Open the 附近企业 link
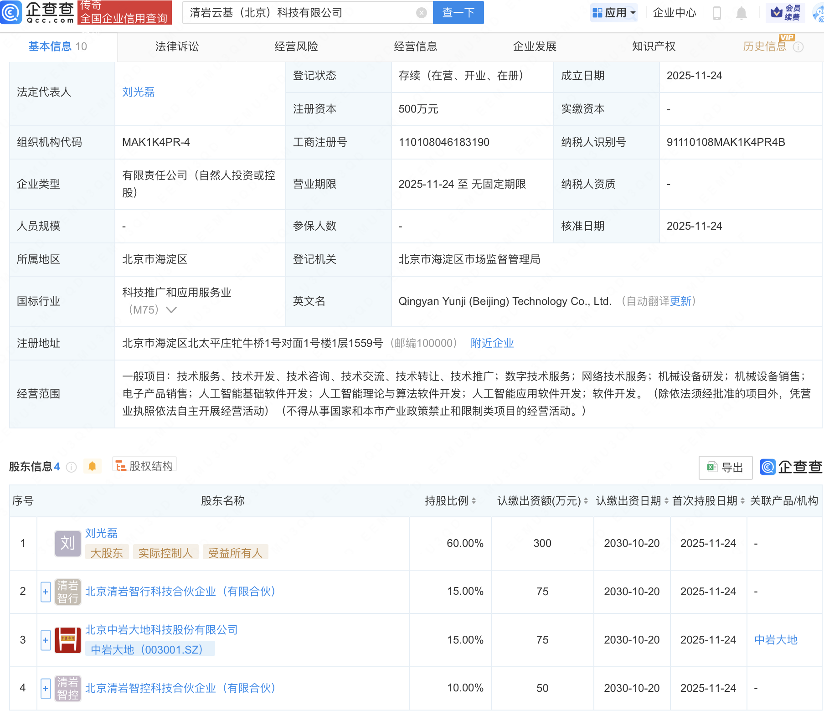Screen dimensions: 824x711 coord(492,343)
